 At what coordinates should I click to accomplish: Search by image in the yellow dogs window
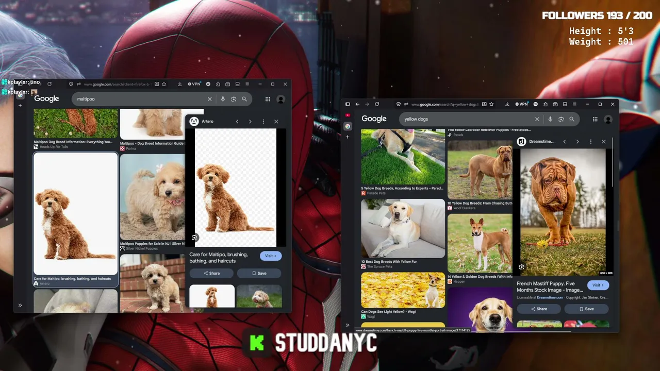pyautogui.click(x=561, y=119)
